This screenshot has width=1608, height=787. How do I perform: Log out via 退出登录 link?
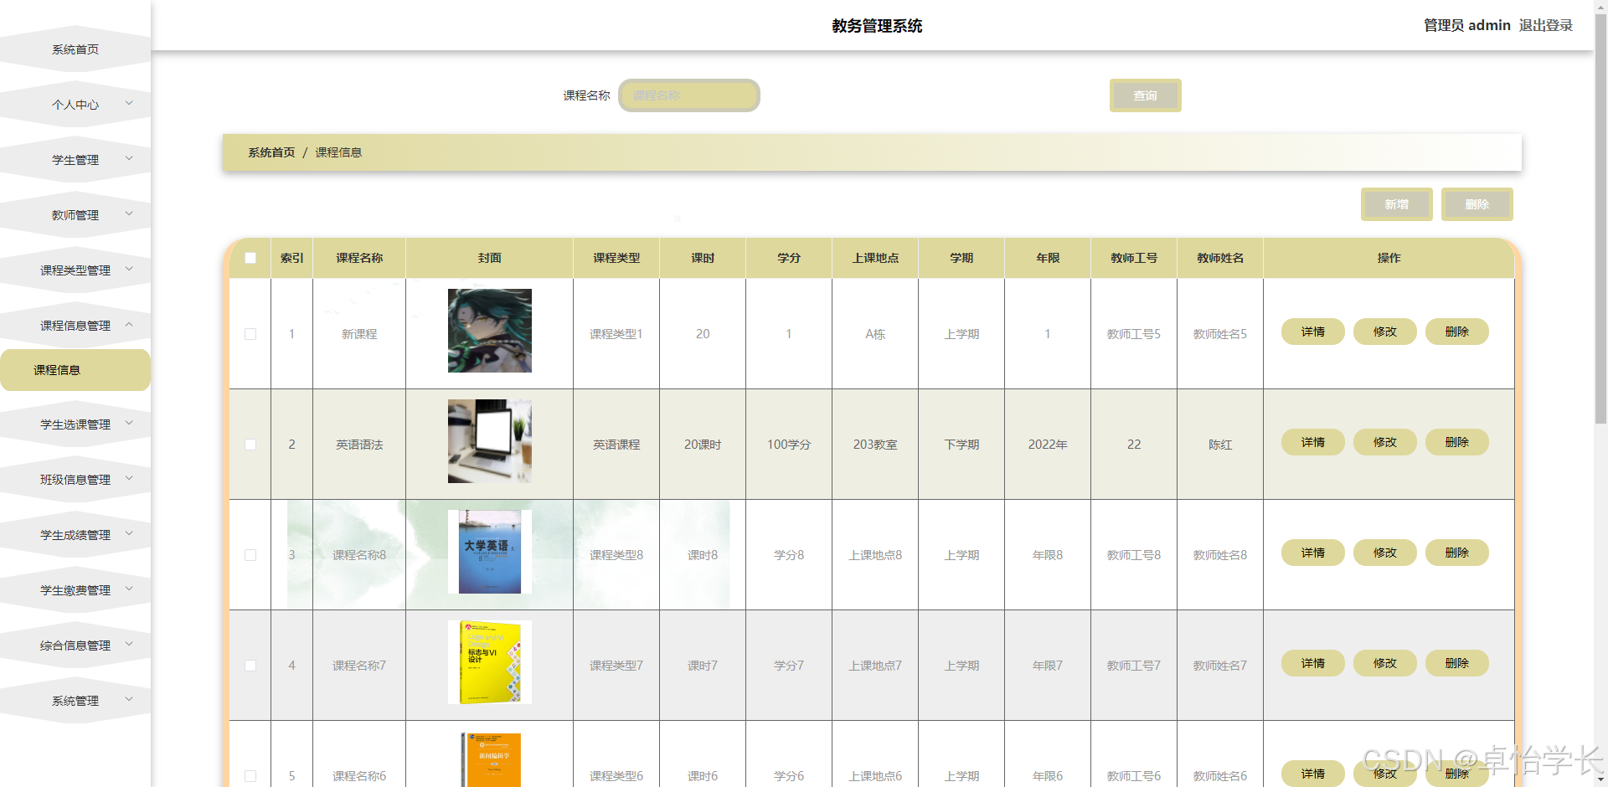pos(1545,25)
